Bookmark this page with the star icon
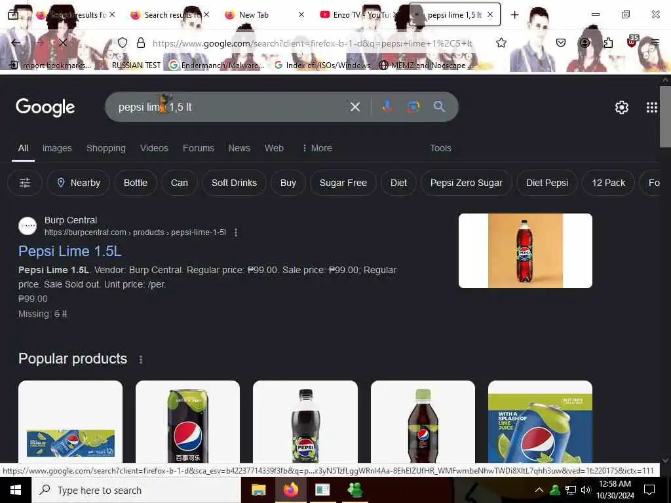This screenshot has height=503, width=671. tap(501, 43)
